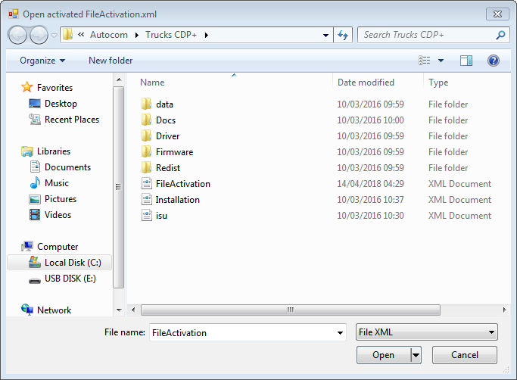Expand the Open button split arrow
Viewport: 517px width, 380px height.
pyautogui.click(x=416, y=355)
